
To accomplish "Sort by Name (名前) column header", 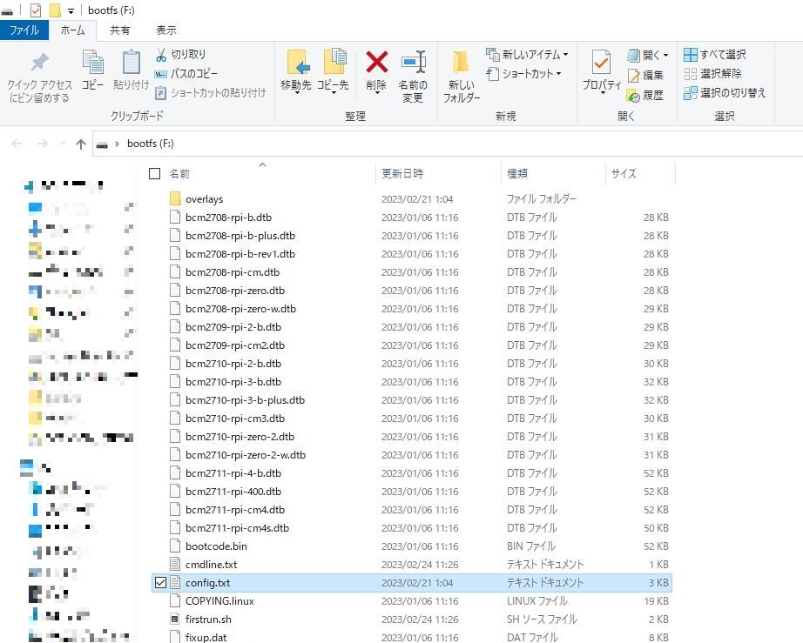I will point(179,174).
